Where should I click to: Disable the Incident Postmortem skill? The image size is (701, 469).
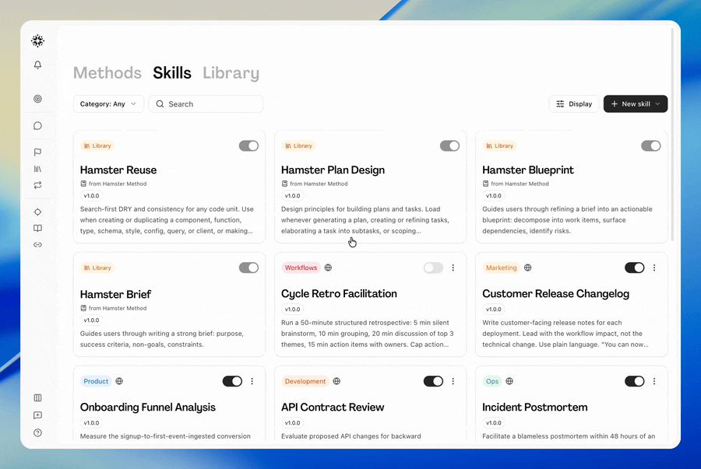[634, 381]
